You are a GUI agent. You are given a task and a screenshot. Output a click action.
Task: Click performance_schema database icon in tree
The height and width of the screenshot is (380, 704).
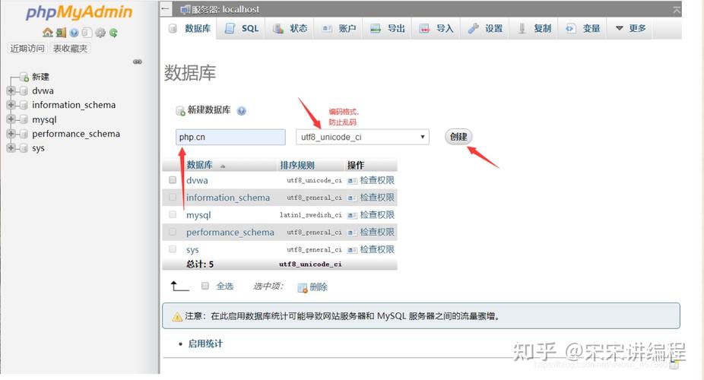pyautogui.click(x=24, y=134)
